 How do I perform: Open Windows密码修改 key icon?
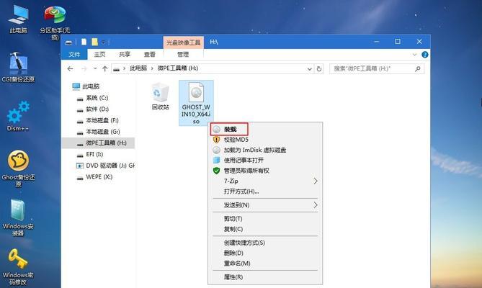(x=18, y=266)
